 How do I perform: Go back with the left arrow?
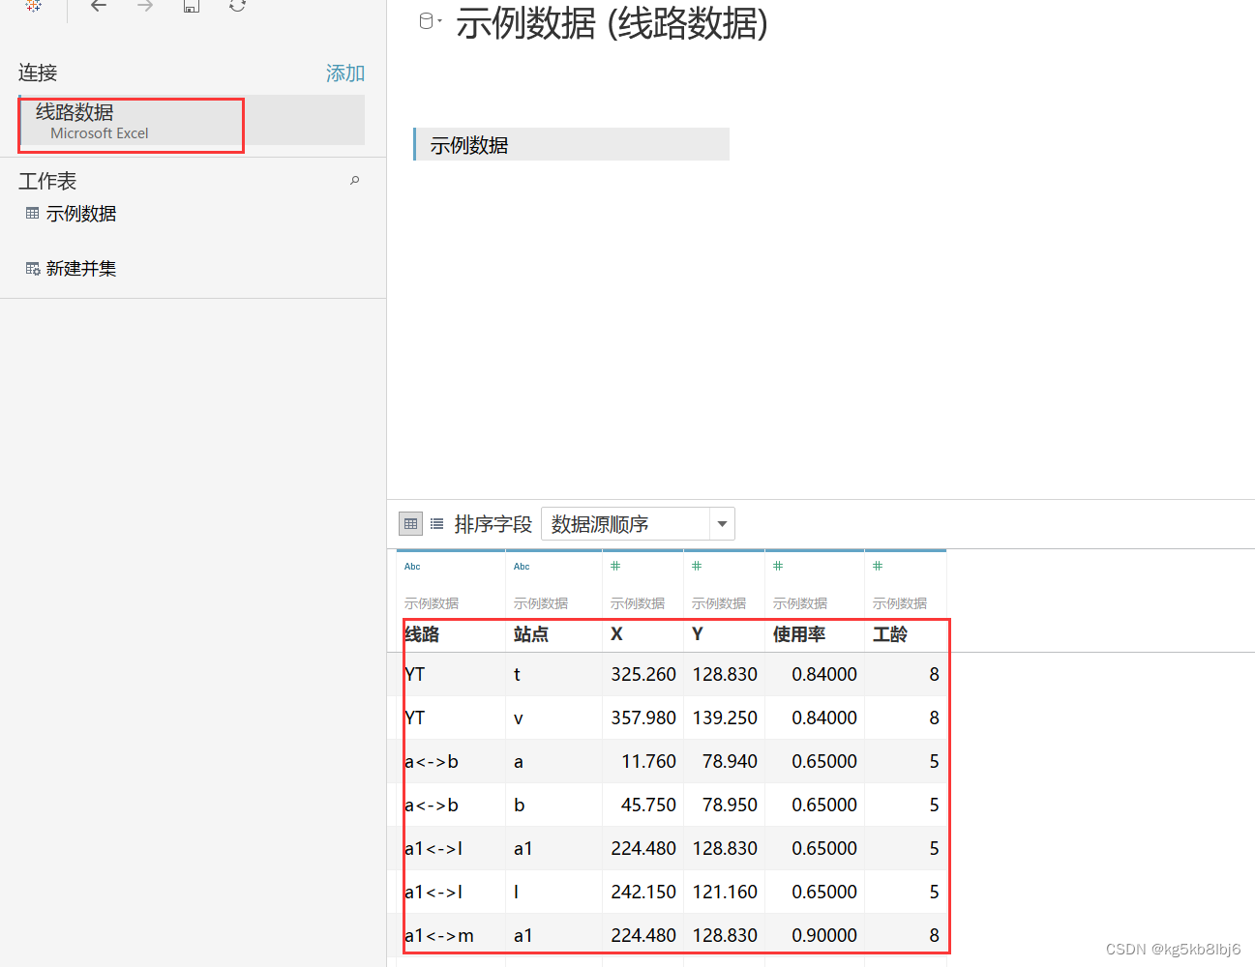99,6
